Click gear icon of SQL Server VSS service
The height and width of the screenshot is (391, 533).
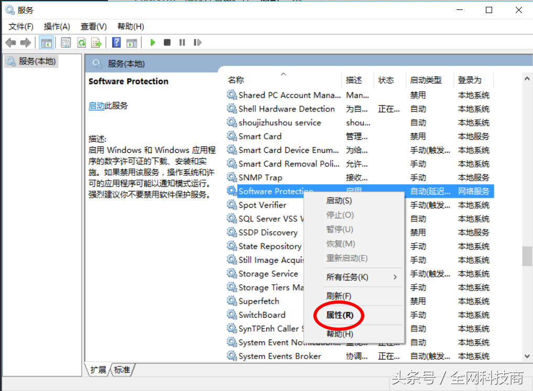coord(232,218)
